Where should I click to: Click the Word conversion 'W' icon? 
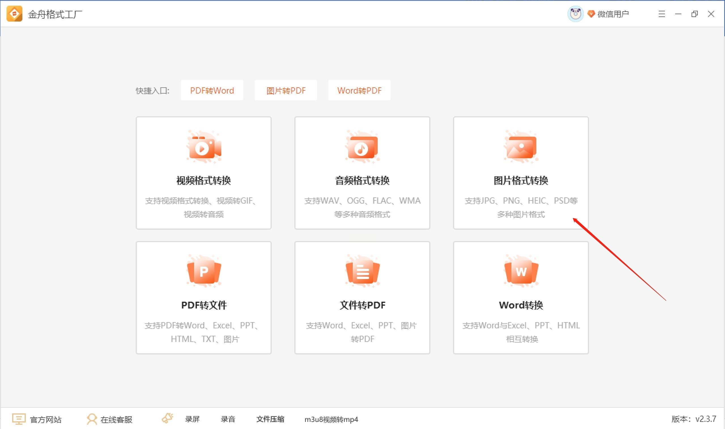pyautogui.click(x=521, y=272)
